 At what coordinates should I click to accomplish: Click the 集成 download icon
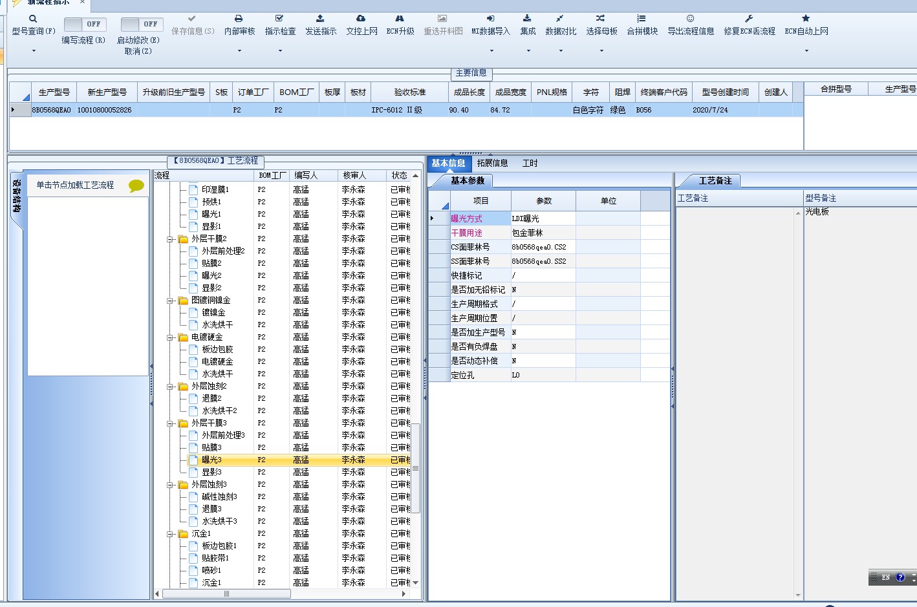tap(528, 19)
